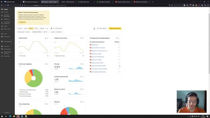
Task: Open settings gear of Посетители widget
Action: click(46, 38)
